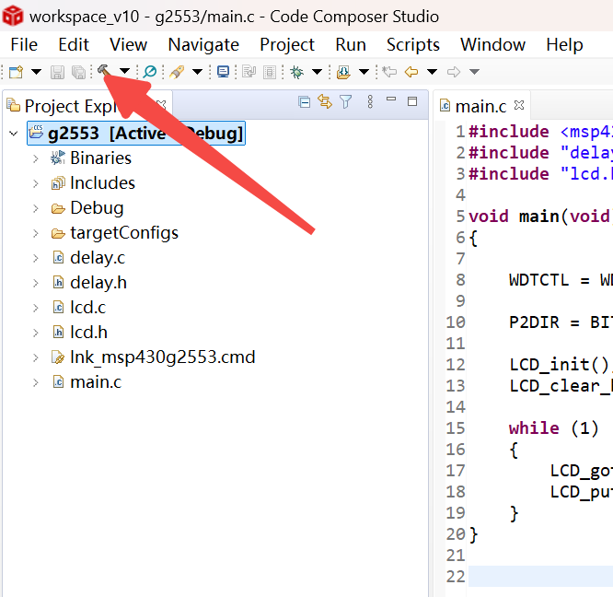Open the Project menu
The width and height of the screenshot is (613, 597).
(287, 44)
